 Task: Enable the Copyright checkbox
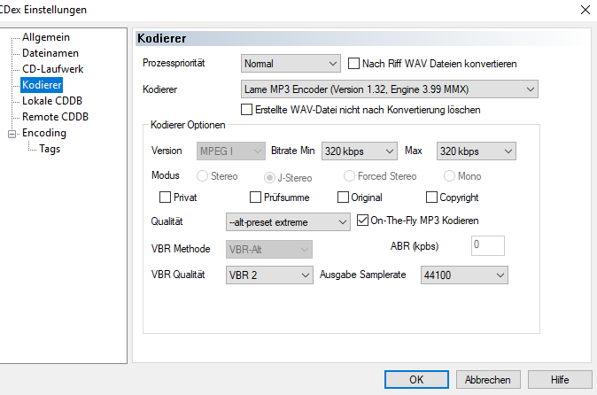coord(432,197)
